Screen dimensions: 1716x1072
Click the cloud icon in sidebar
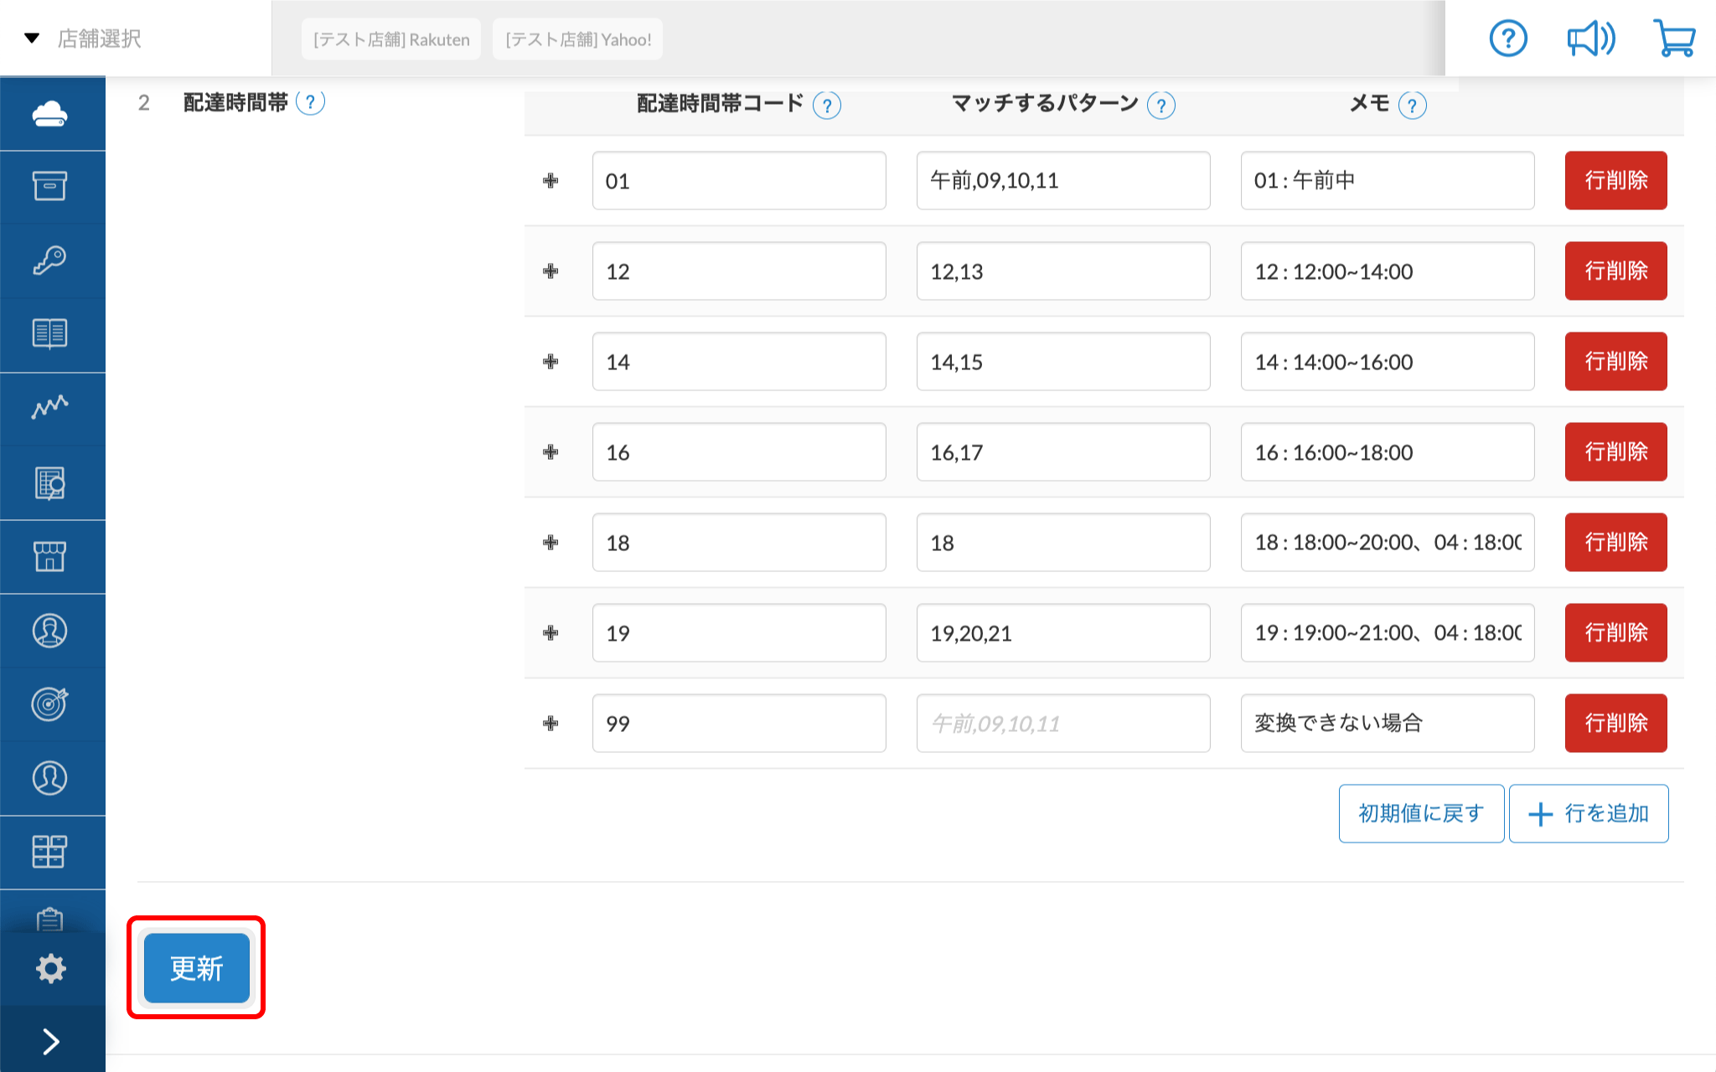50,114
